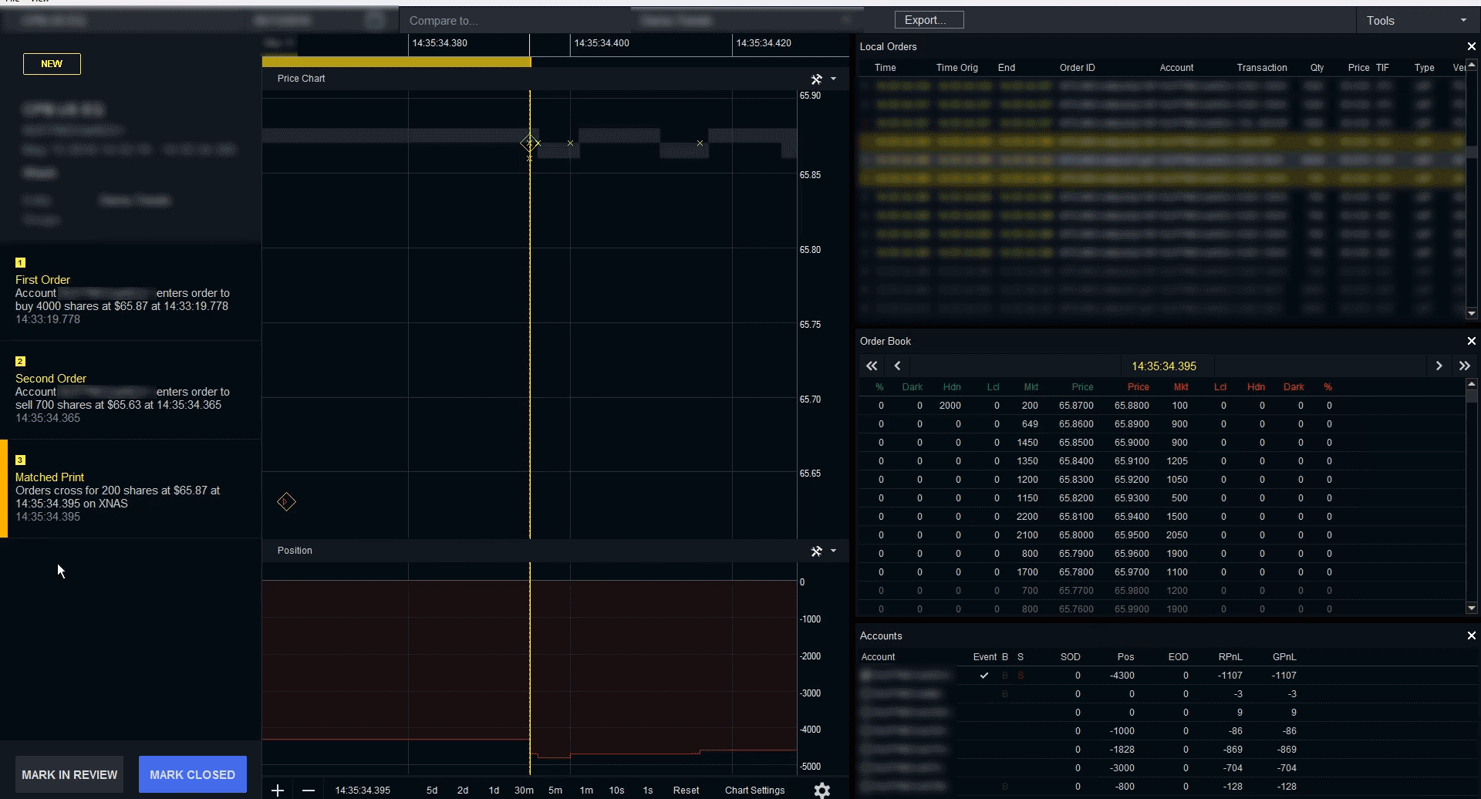
Task: Open Position panel tools wrench icon
Action: 816,551
